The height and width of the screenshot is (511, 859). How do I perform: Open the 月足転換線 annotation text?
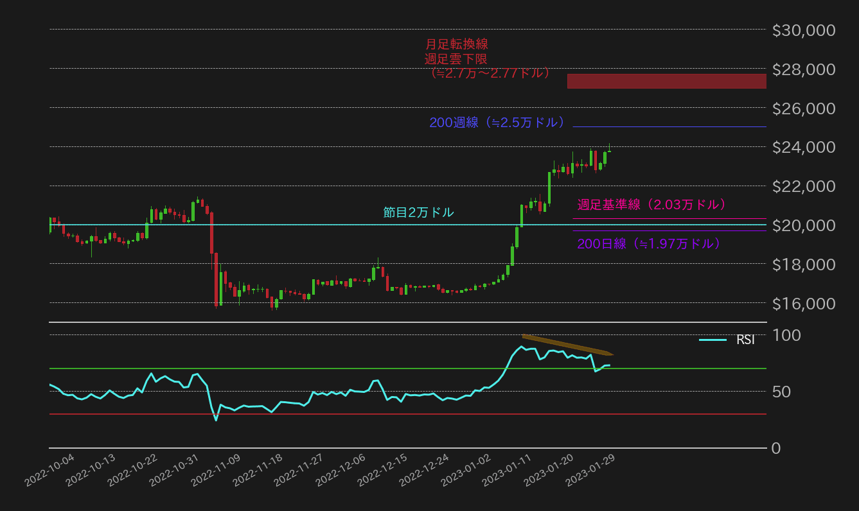tap(457, 44)
